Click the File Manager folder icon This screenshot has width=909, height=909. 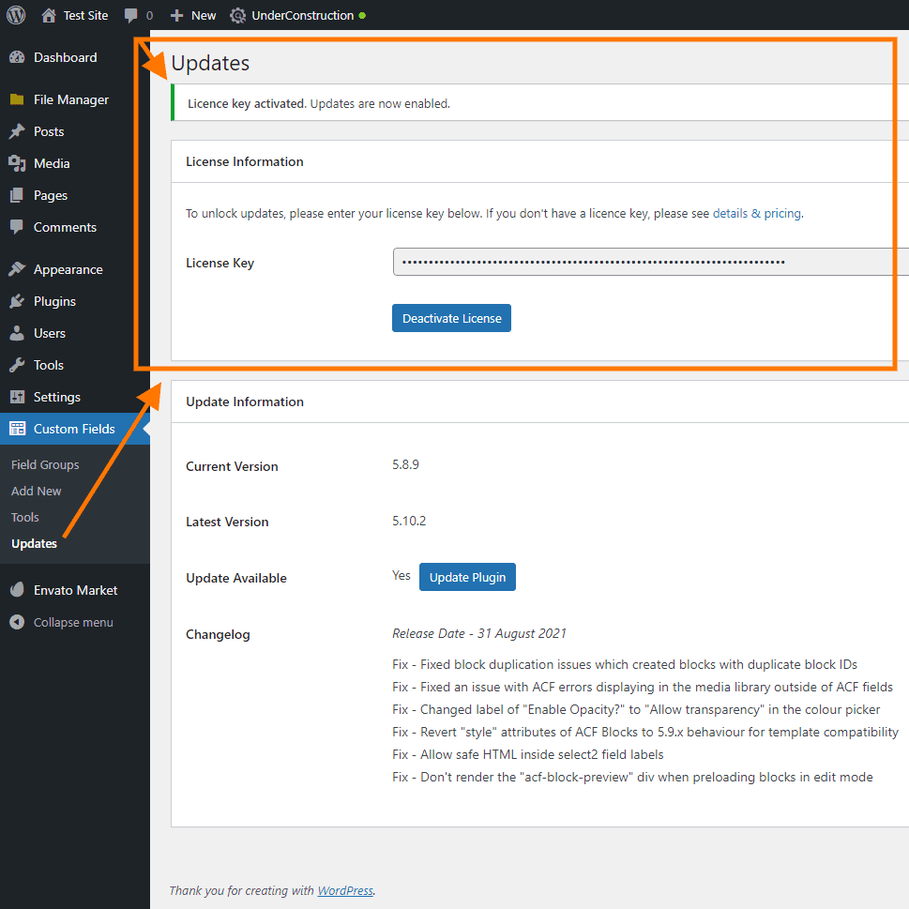(18, 99)
